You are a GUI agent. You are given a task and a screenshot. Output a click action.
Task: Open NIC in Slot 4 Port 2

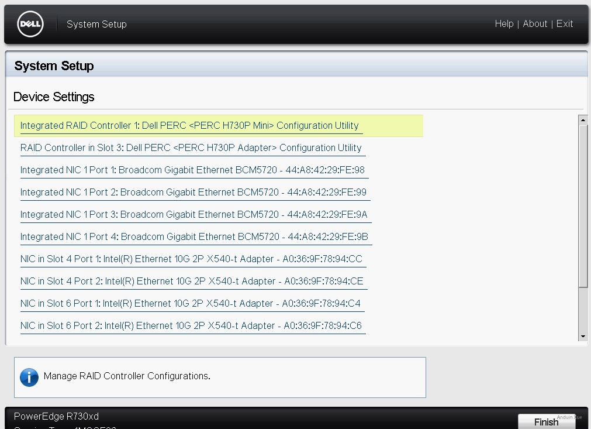tap(192, 282)
